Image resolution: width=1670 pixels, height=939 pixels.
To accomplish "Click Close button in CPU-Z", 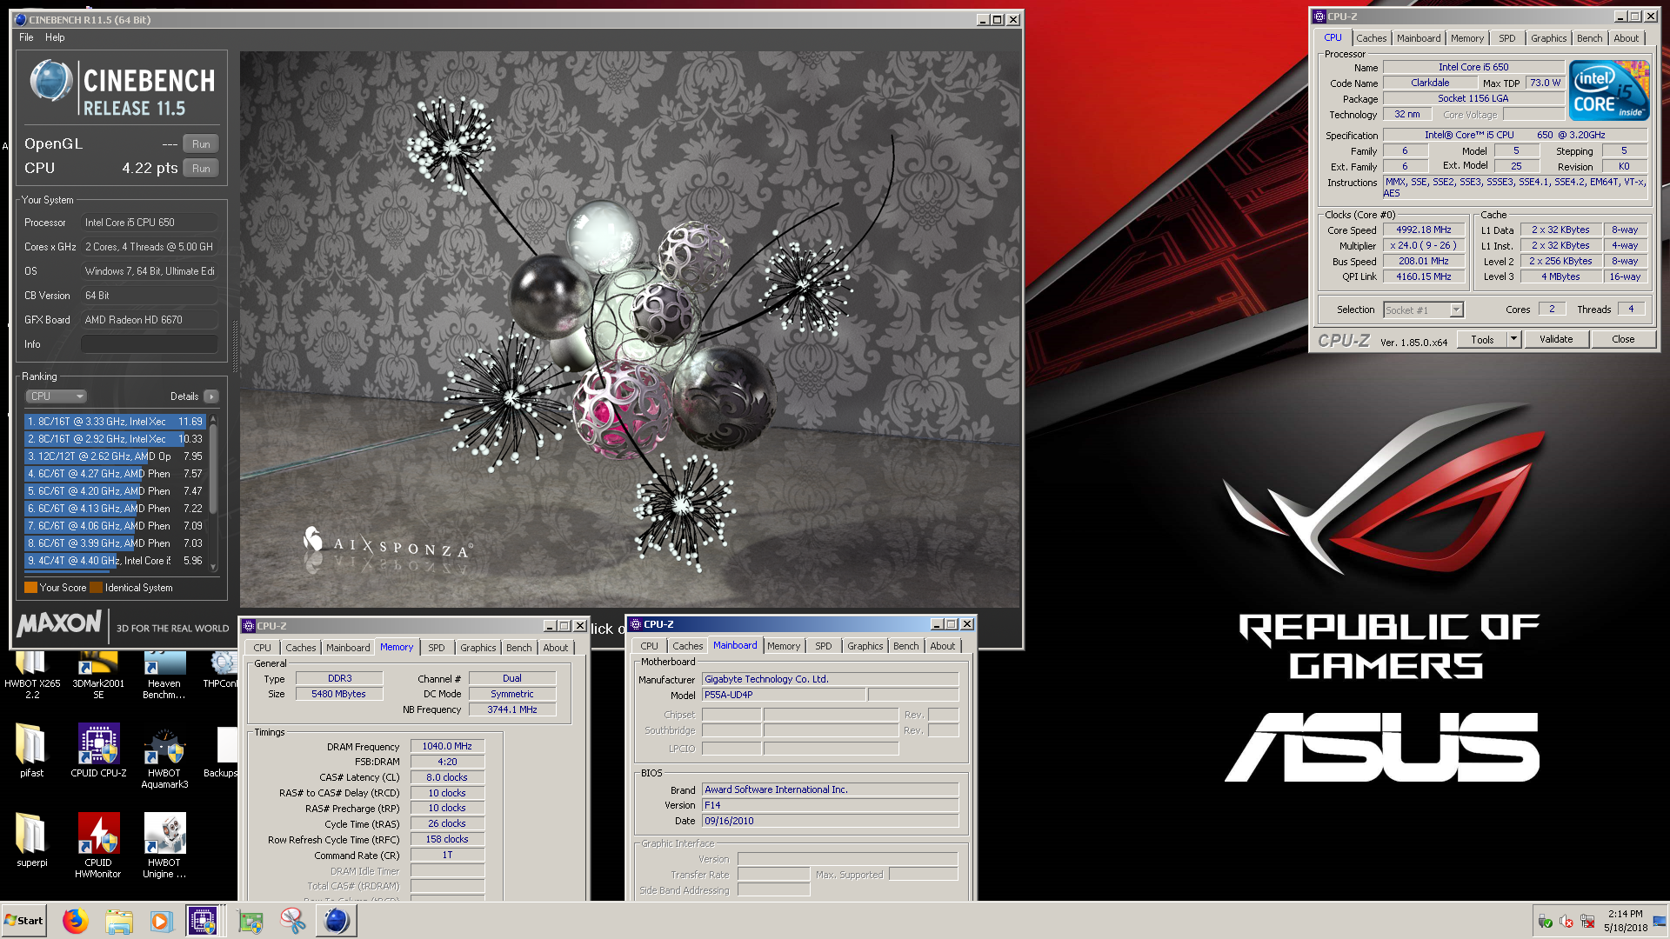I will (1623, 339).
